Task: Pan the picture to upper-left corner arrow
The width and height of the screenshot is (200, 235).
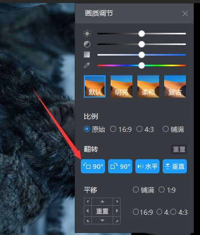Action: pos(88,202)
